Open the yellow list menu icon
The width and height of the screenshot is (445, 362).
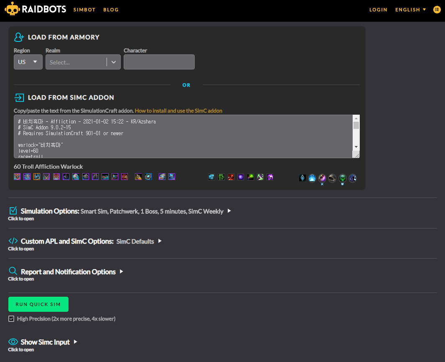[x=437, y=9]
